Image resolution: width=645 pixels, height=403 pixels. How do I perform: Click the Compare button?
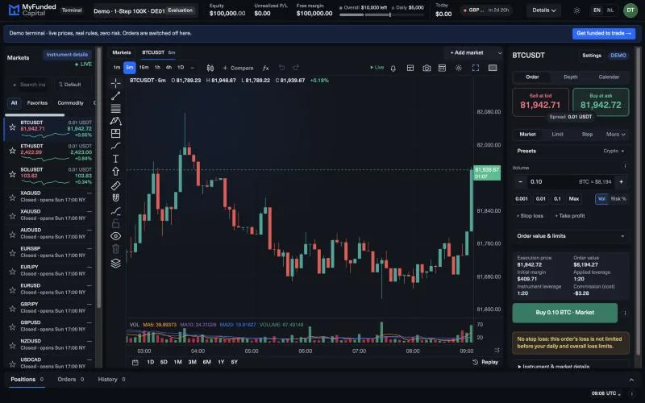238,69
